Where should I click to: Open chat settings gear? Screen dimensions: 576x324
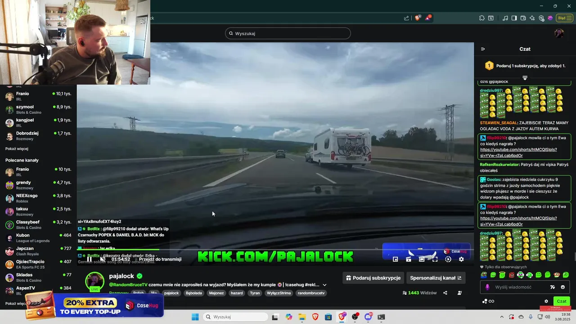coord(546,301)
